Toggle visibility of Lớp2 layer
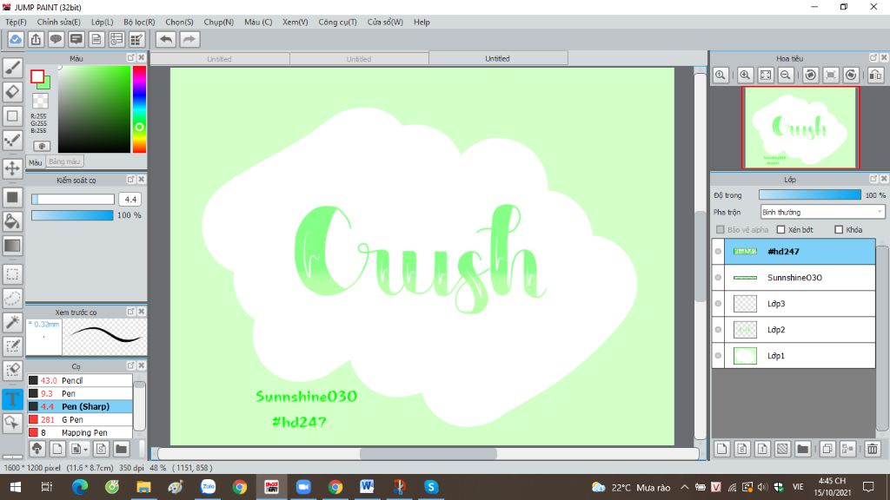 pyautogui.click(x=718, y=329)
